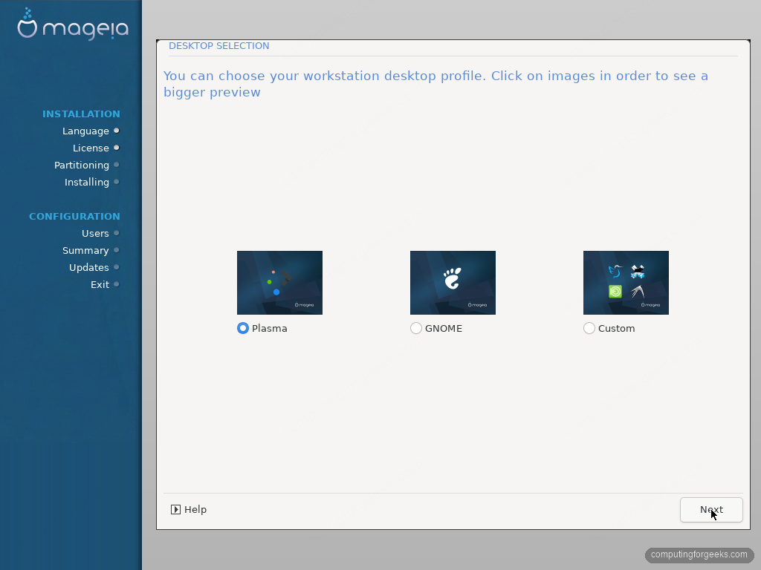Image resolution: width=761 pixels, height=570 pixels.
Task: Click the Summary step indicator dot
Action: (117, 250)
